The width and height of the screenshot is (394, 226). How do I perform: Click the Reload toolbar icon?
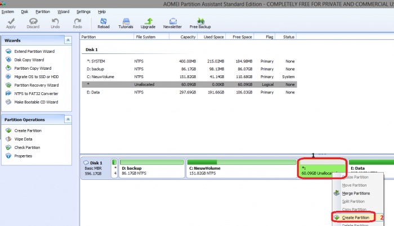point(104,23)
